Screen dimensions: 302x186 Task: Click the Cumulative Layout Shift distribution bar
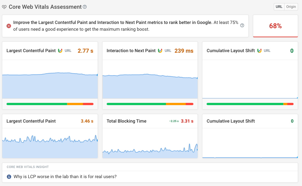pos(250,104)
